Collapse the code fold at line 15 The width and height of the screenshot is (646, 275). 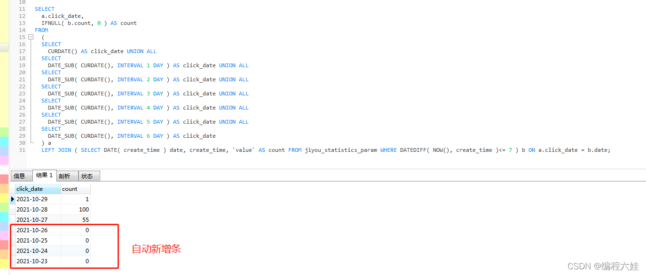point(31,37)
